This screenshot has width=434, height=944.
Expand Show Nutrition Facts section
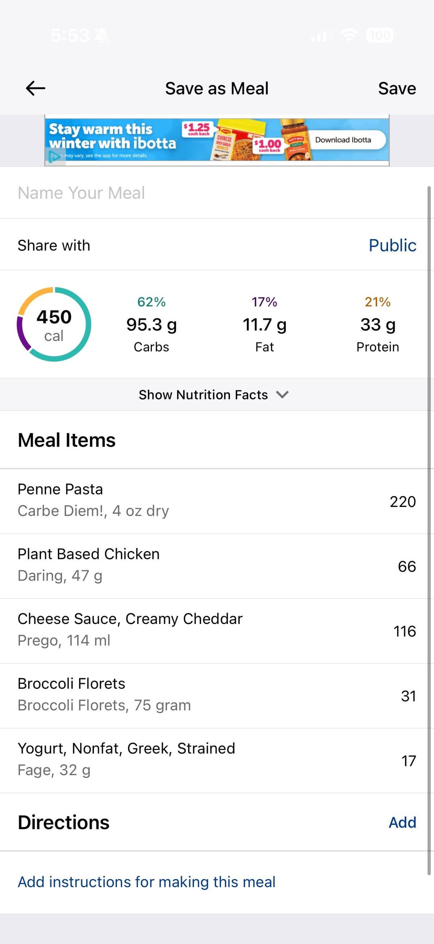coord(203,394)
